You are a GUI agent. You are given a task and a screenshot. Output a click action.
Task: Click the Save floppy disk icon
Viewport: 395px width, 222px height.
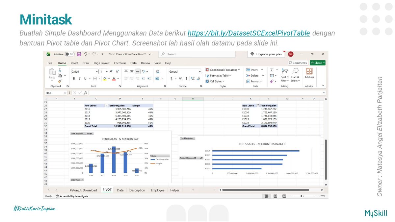(79, 54)
